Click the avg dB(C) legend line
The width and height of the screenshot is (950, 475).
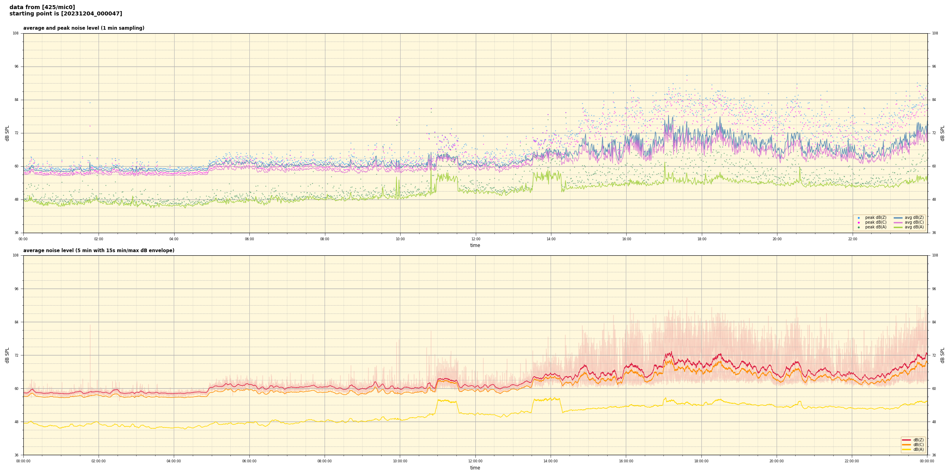point(898,222)
